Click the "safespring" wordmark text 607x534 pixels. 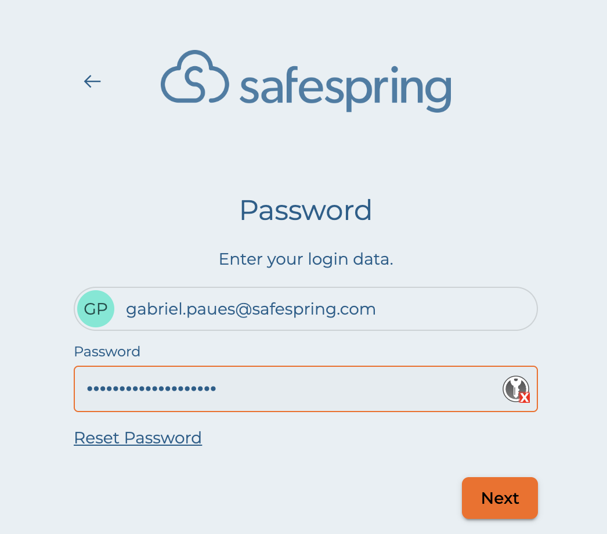[345, 87]
